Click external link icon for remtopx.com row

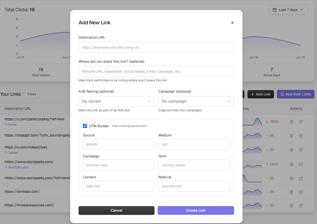(x=301, y=192)
